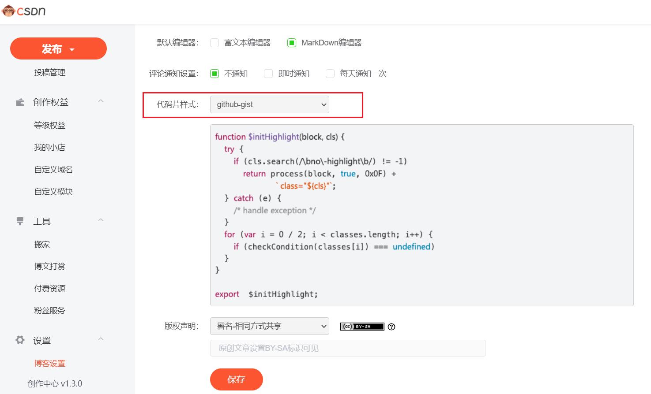Image resolution: width=651 pixels, height=394 pixels.
Task: Open 等级权益 in the sidebar
Action: point(49,126)
